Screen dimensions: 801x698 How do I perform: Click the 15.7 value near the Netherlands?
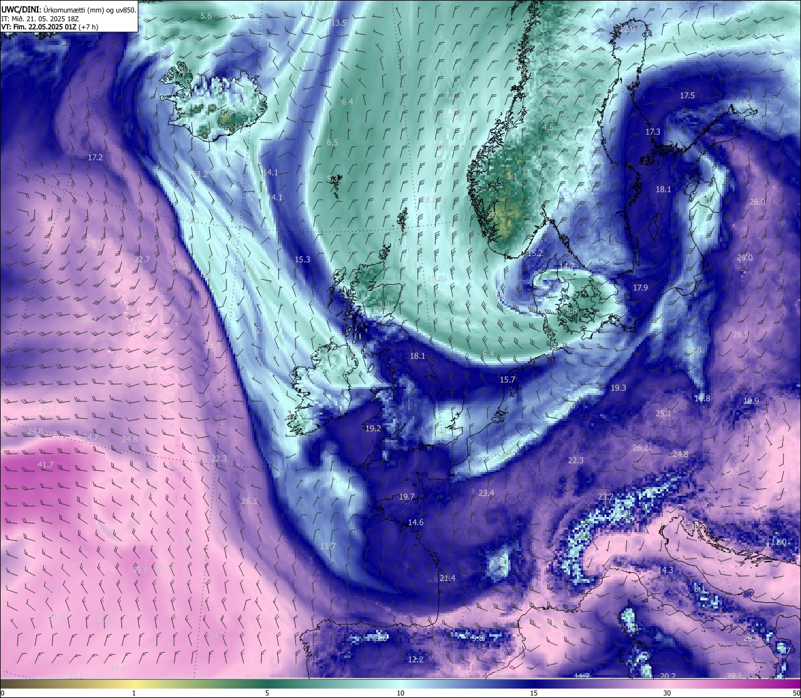[508, 380]
